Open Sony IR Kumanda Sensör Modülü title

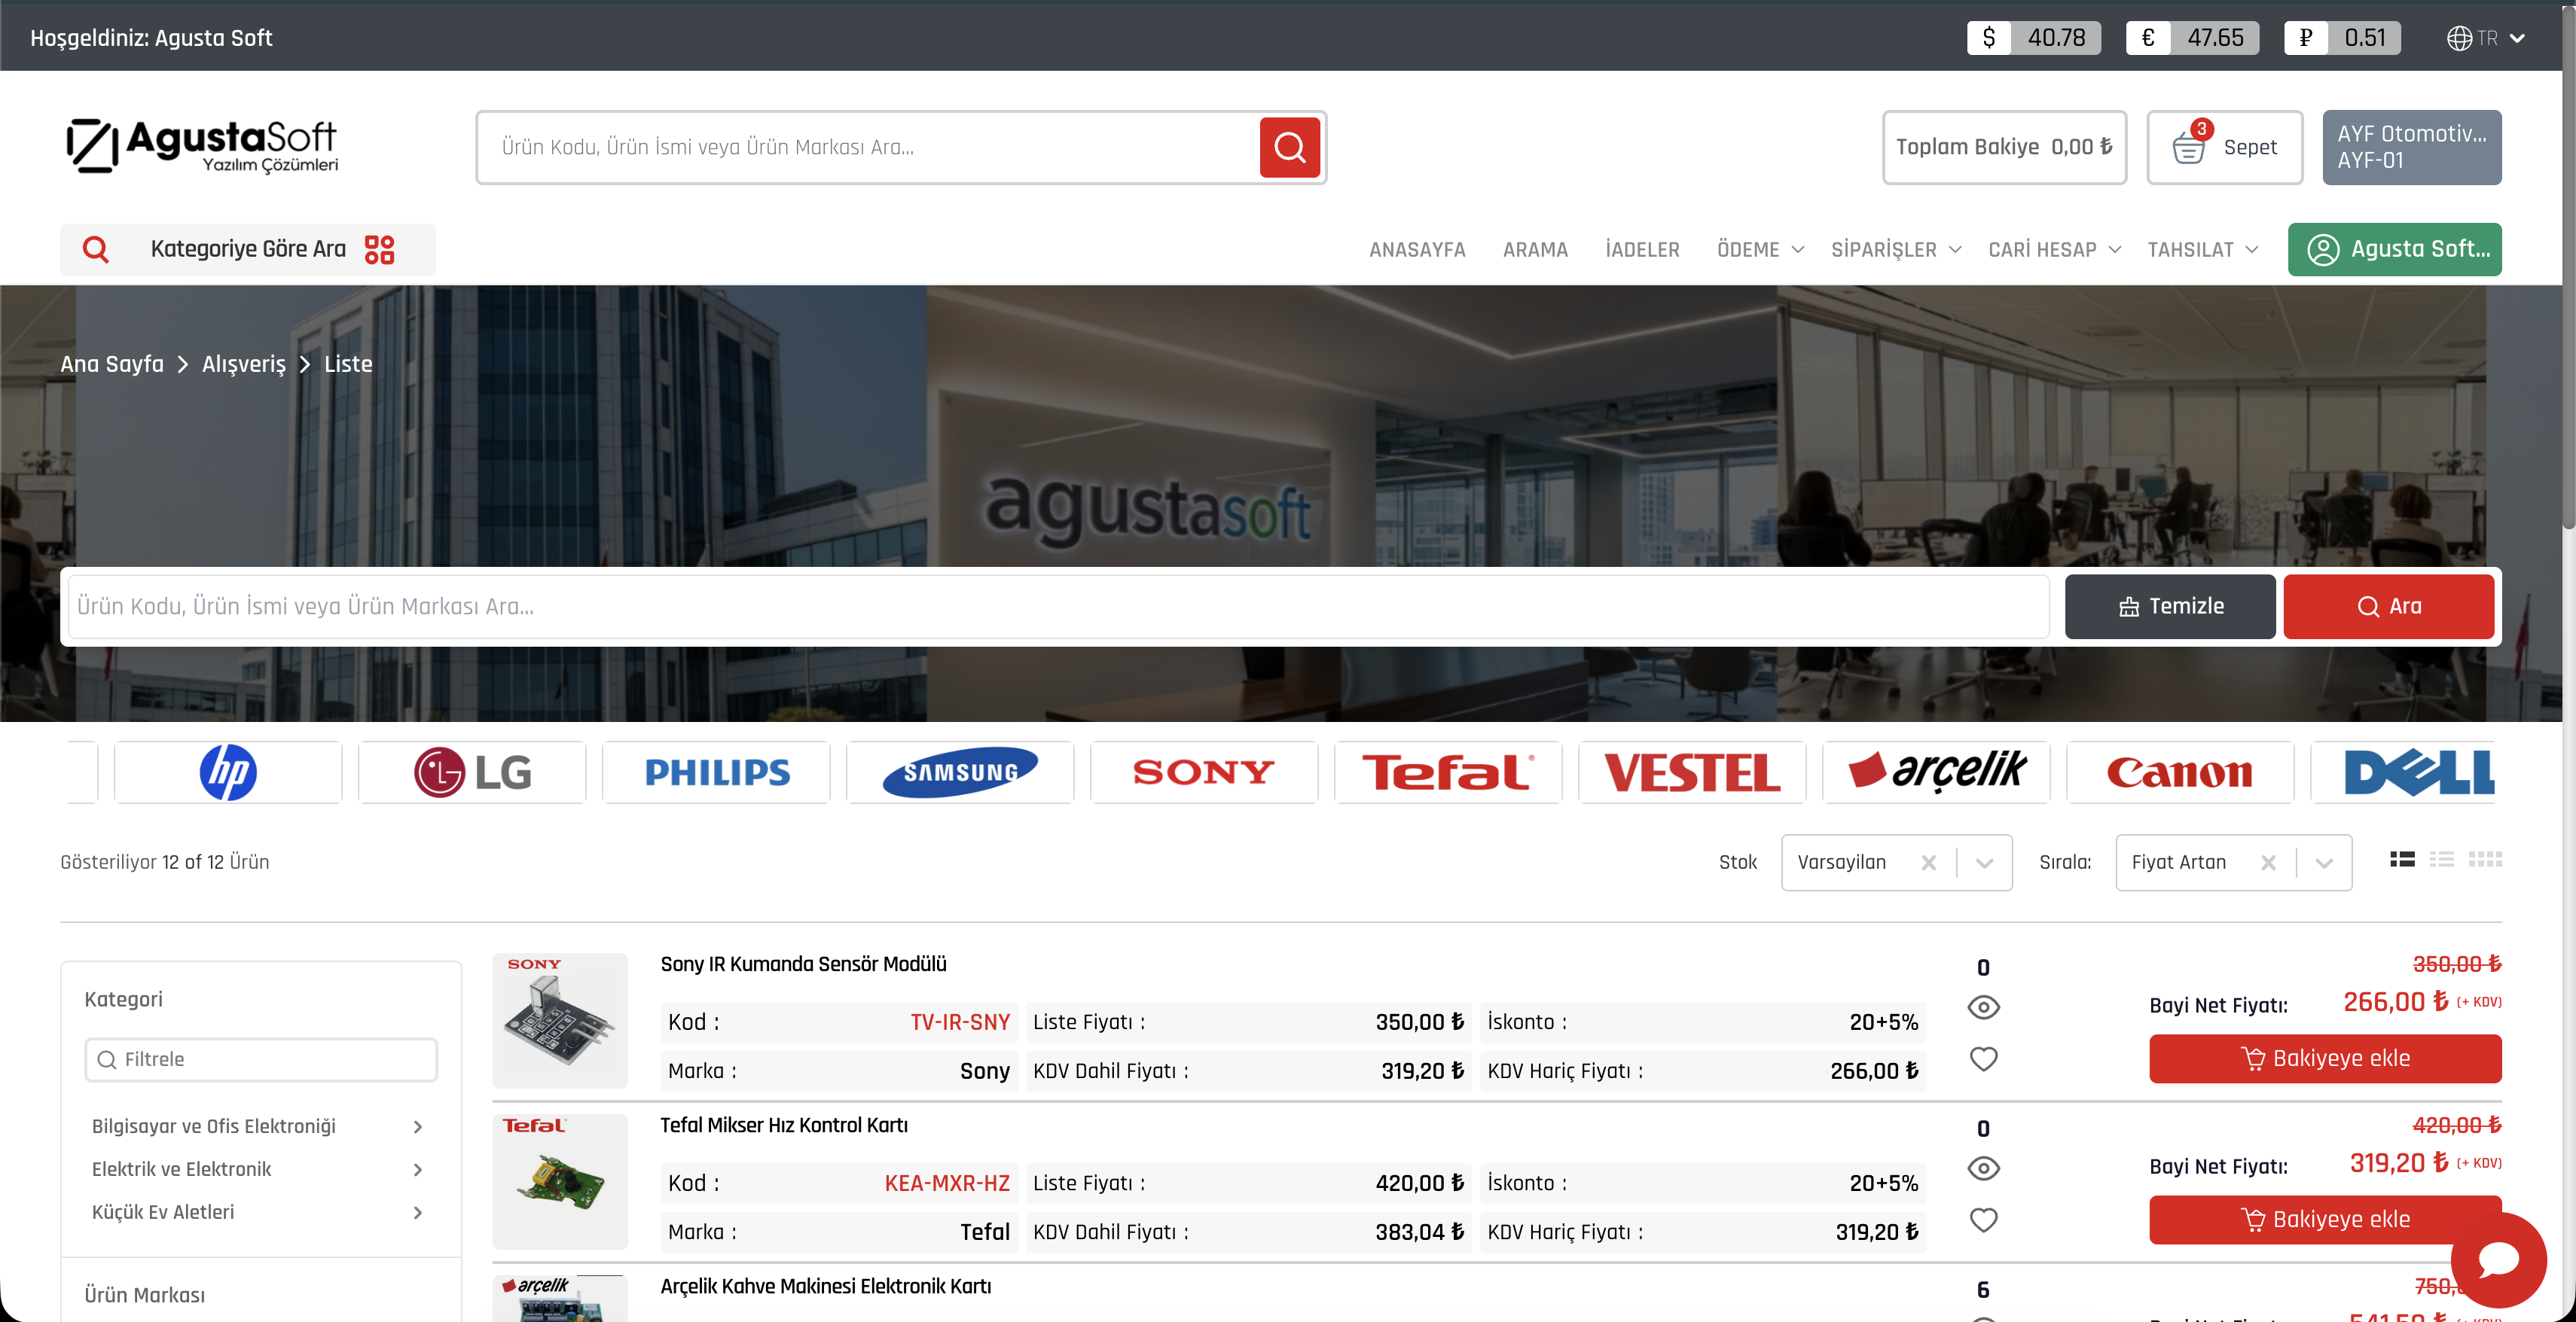click(x=803, y=964)
